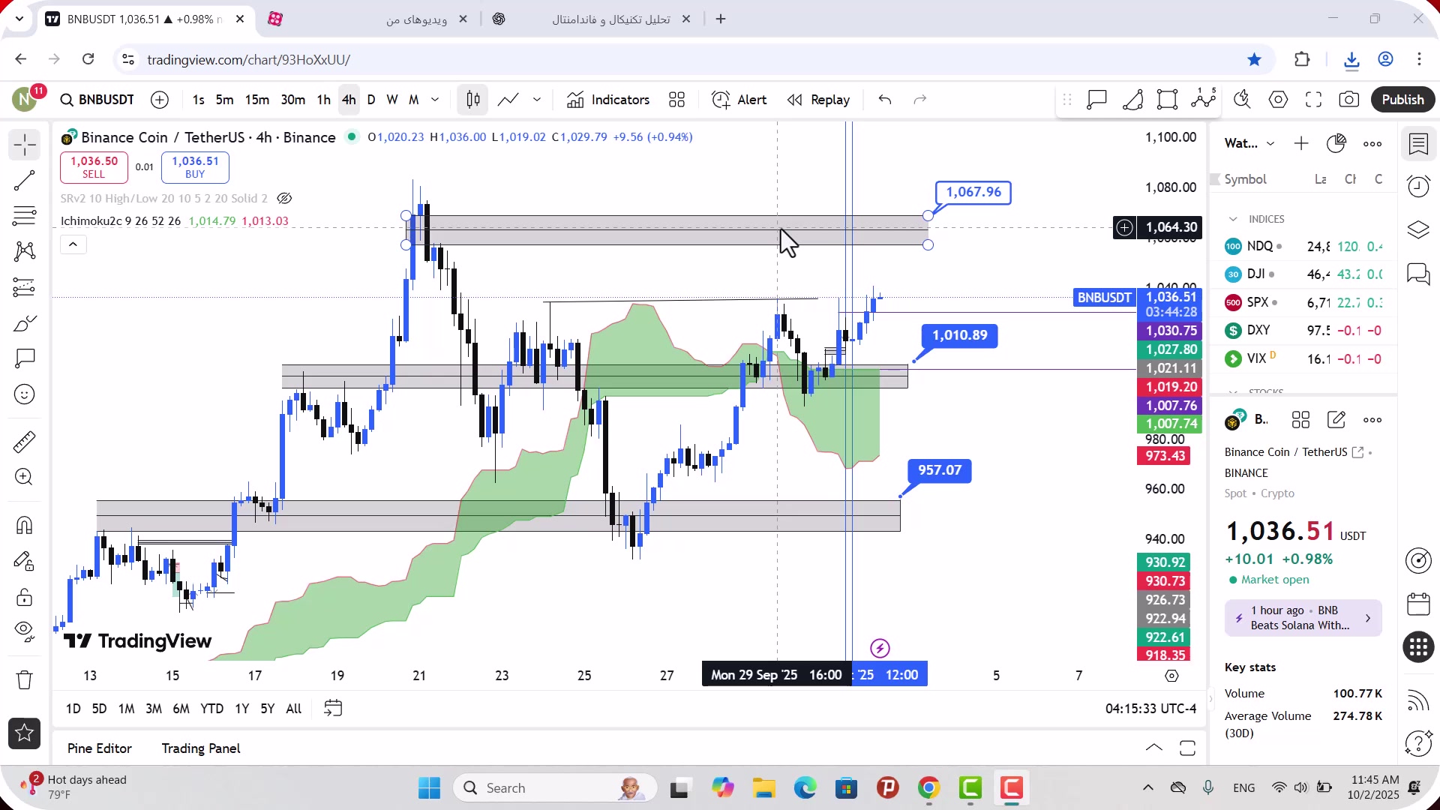This screenshot has width=1440, height=810.
Task: Open chart settings hexagon icon
Action: coord(1278,100)
